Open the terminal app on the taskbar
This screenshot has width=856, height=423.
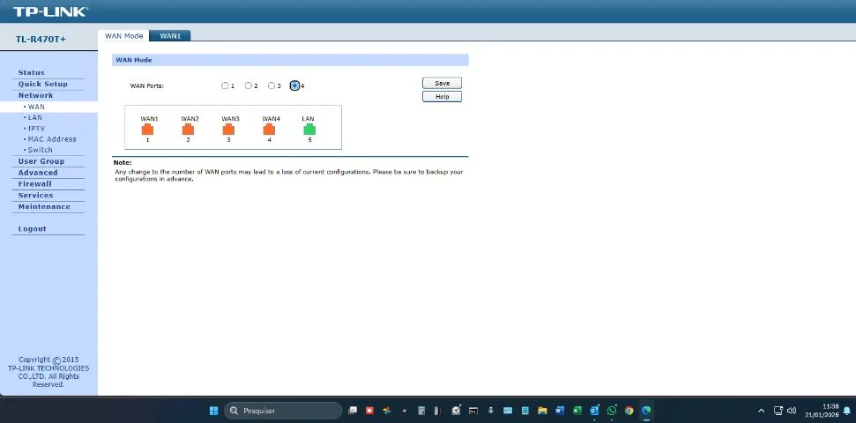[473, 411]
